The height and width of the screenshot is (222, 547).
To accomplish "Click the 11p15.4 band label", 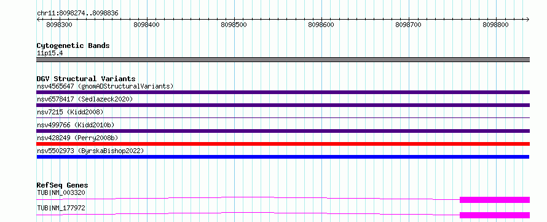I will (50, 54).
